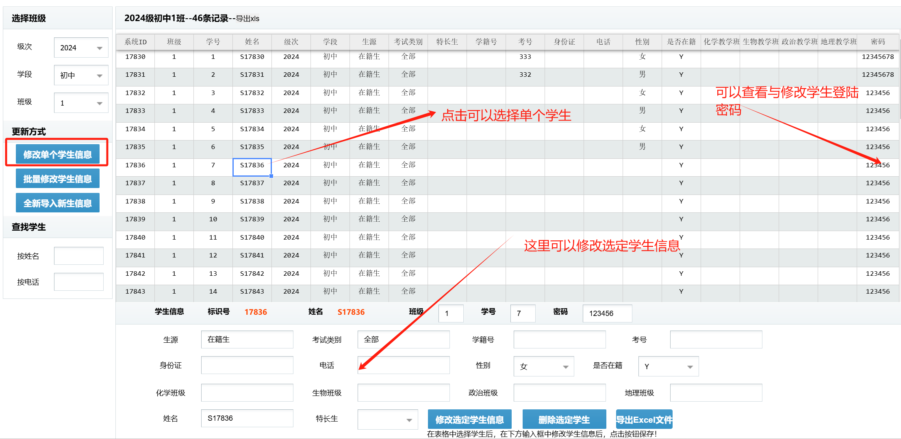Edit the 生源 field showing 在籍生
The height and width of the screenshot is (439, 901).
pyautogui.click(x=247, y=340)
